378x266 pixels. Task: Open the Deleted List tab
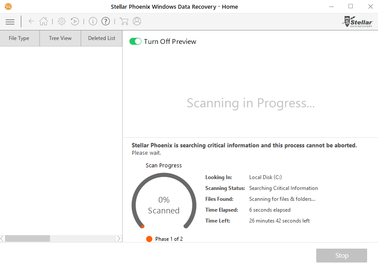tap(101, 38)
